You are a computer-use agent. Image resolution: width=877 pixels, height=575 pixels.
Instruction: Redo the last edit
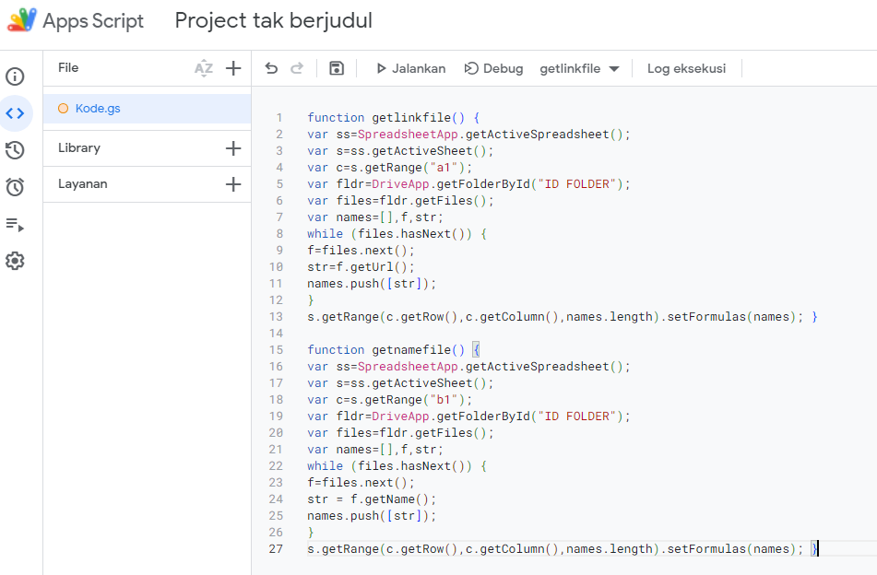[297, 68]
